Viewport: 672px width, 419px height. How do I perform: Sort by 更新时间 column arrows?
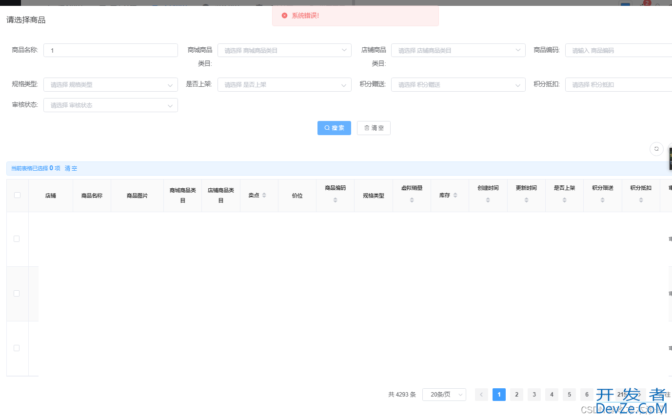(526, 200)
